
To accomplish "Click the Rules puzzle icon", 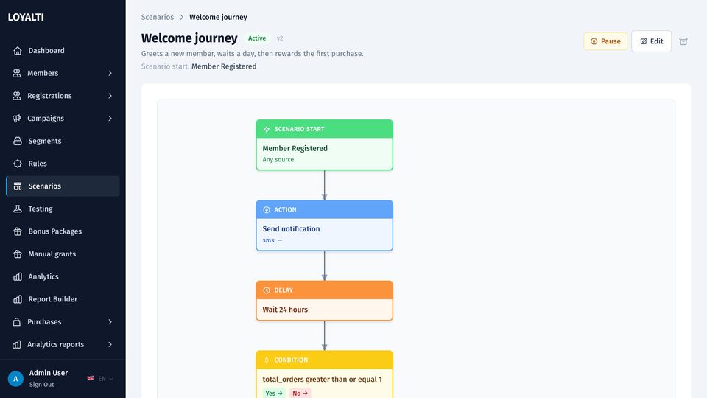I will [18, 164].
